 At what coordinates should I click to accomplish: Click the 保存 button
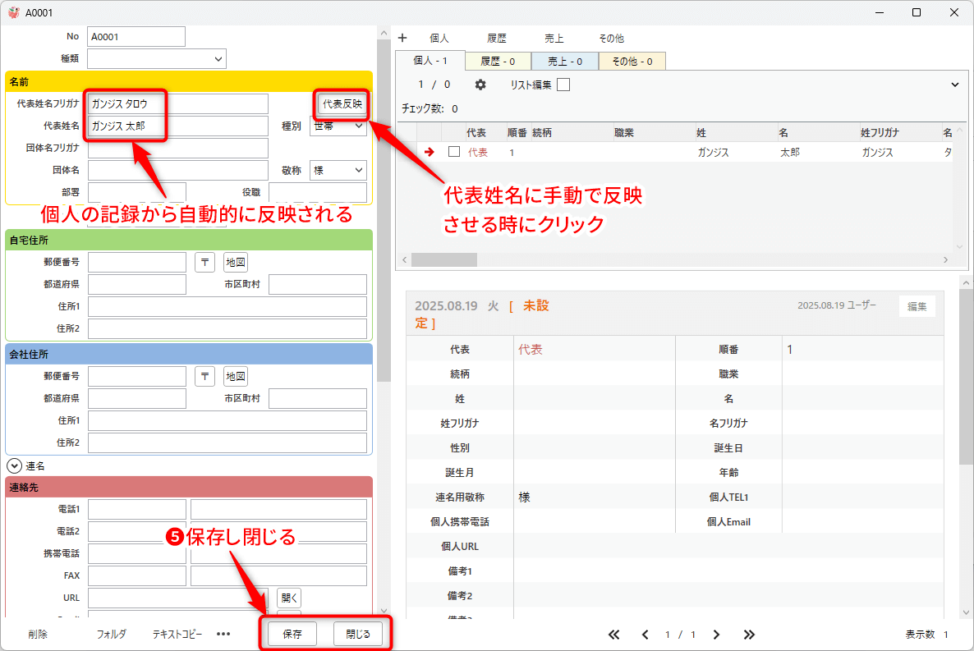tap(292, 635)
